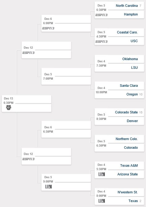Click ESPN3 logo on lower Dec 12 semifinal
Screen dimensions: 146x207
click(28, 159)
